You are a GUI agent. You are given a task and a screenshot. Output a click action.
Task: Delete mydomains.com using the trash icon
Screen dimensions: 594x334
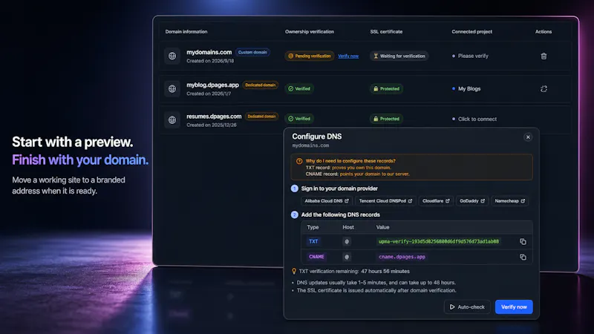point(544,56)
